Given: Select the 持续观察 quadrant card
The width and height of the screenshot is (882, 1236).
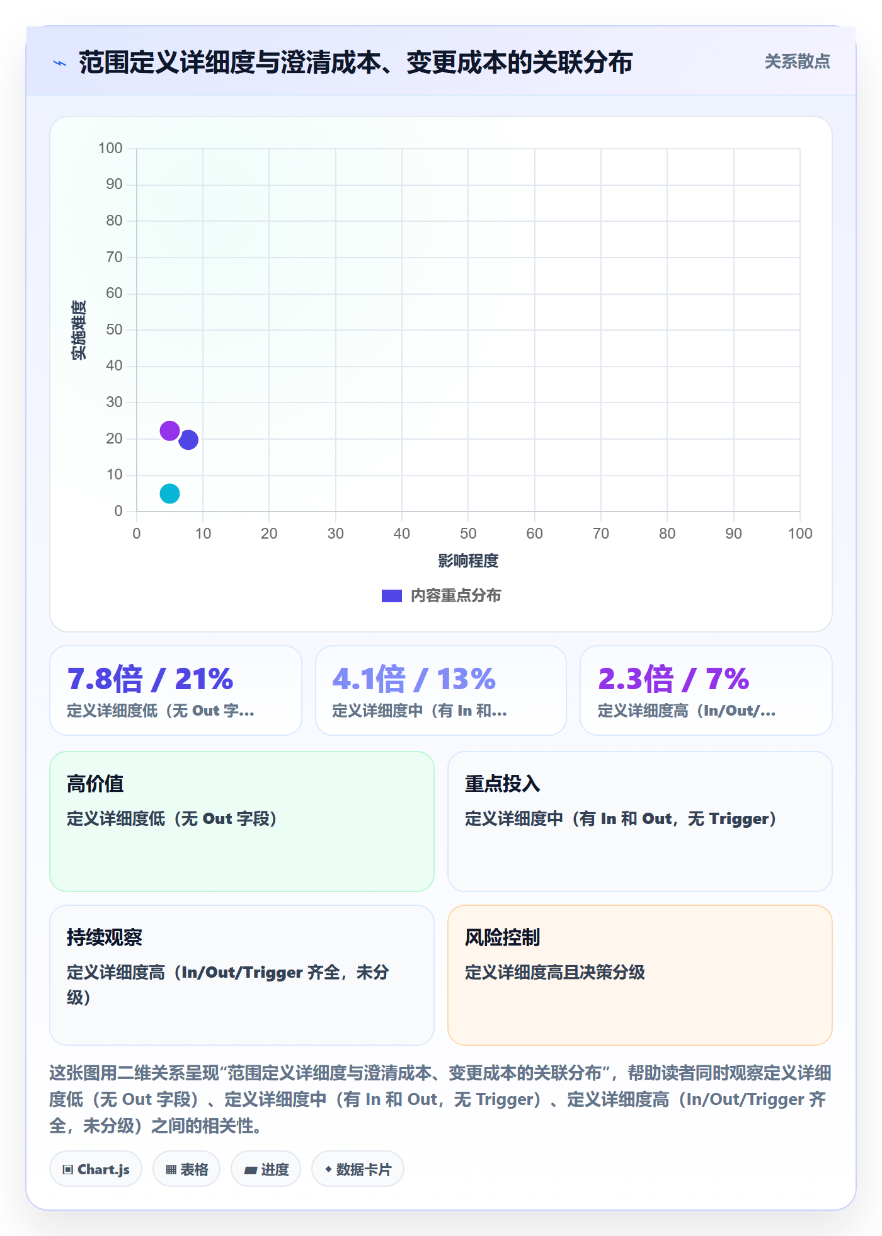Looking at the screenshot, I should [242, 975].
